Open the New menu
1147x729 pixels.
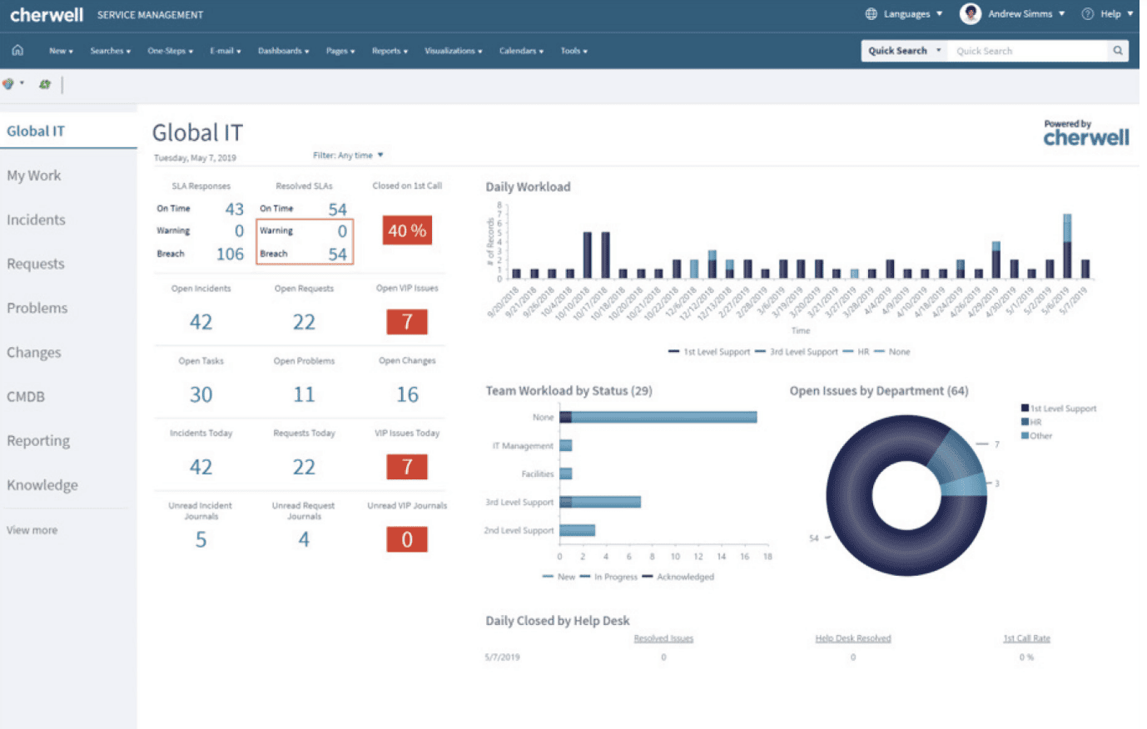(61, 51)
